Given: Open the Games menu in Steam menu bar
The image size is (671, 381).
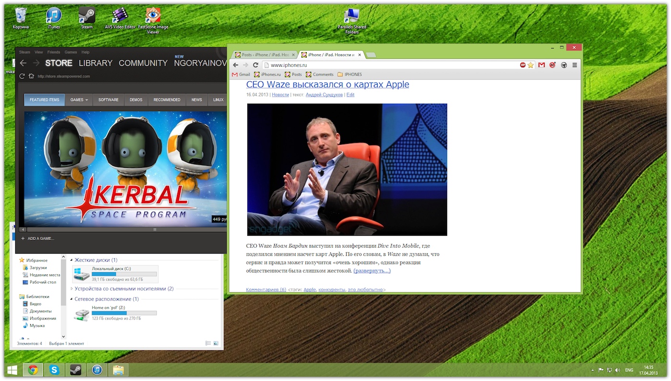Looking at the screenshot, I should tap(71, 52).
